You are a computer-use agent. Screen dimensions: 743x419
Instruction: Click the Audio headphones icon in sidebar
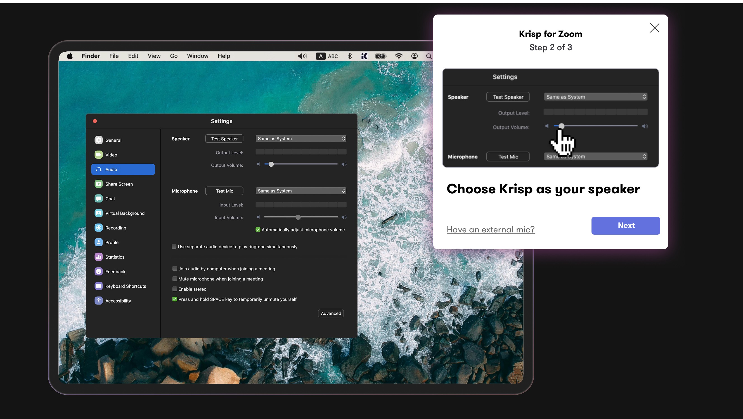click(99, 170)
